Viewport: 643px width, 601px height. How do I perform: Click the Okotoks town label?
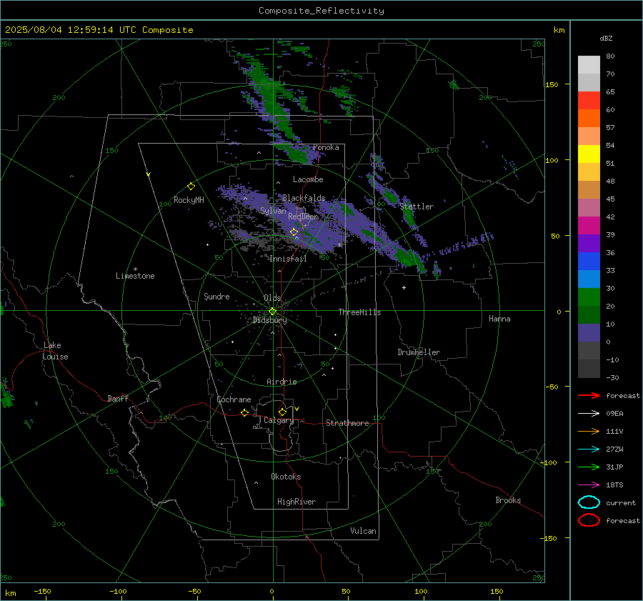(x=286, y=477)
